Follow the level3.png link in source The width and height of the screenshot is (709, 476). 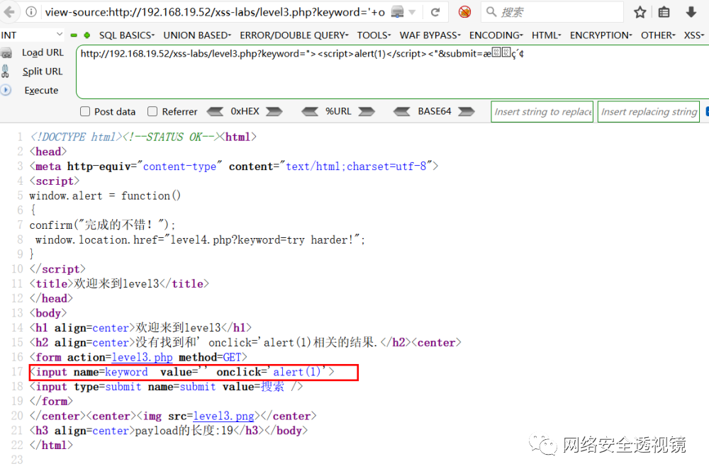point(223,416)
